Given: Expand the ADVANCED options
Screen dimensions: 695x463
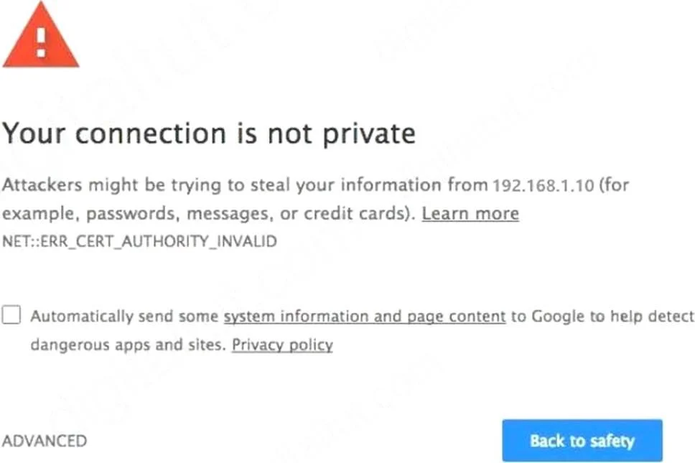Looking at the screenshot, I should click(45, 441).
